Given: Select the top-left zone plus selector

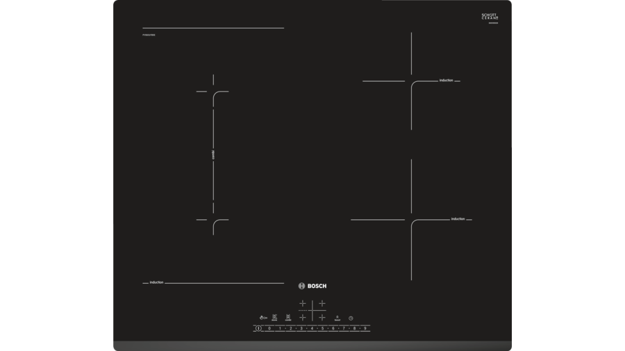Looking at the screenshot, I should 303,304.
